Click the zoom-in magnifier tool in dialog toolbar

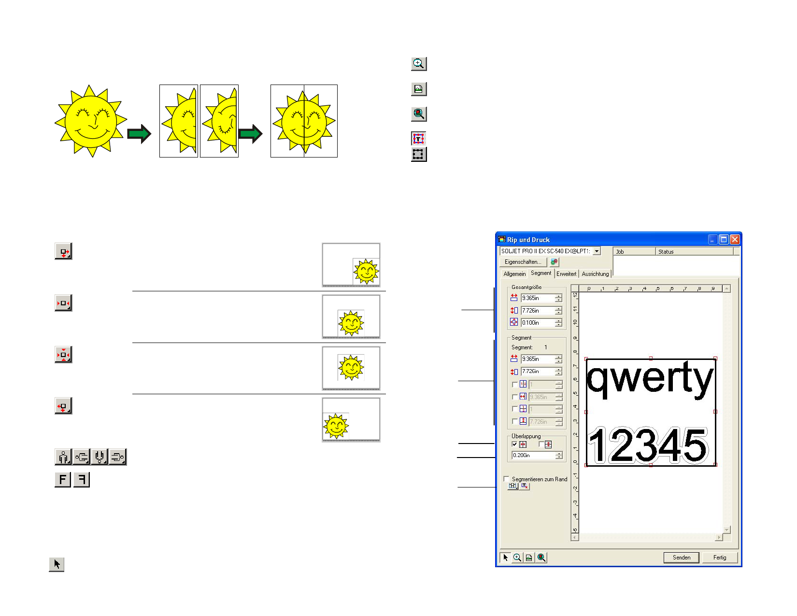pos(517,558)
